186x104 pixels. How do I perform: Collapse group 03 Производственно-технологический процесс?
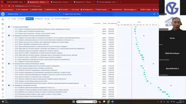click(9, 64)
